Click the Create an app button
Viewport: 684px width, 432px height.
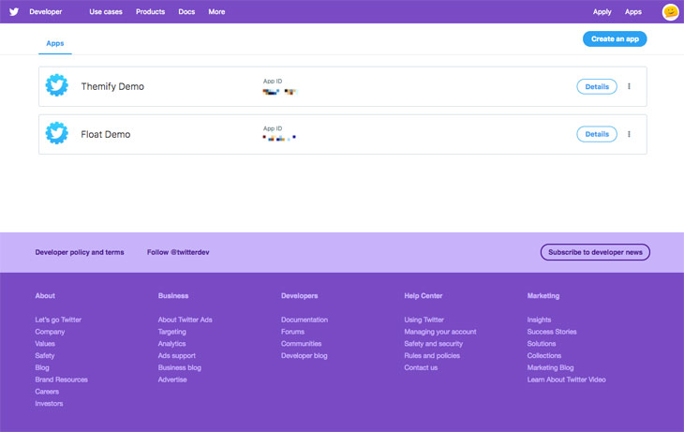[x=615, y=38]
